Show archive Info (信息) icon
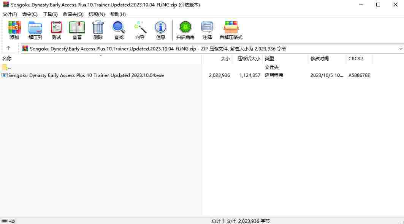The image size is (404, 224). pos(160,30)
